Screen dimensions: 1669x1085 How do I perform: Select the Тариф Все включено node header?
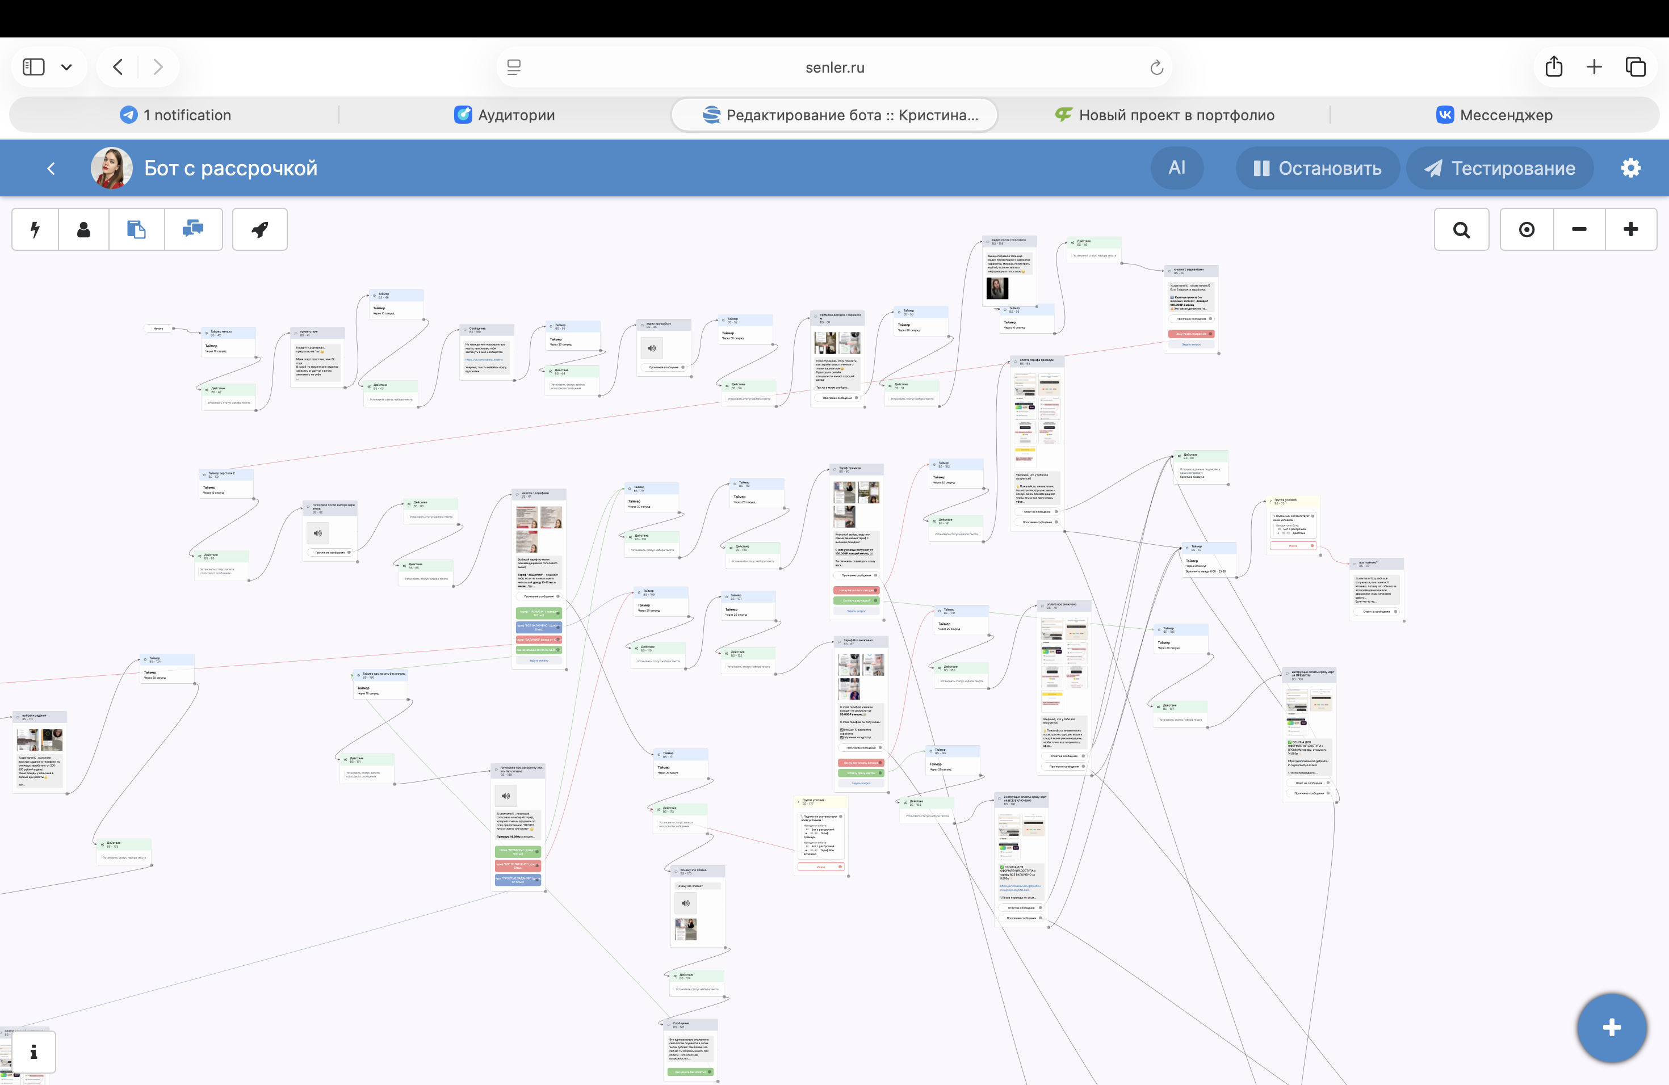pyautogui.click(x=861, y=642)
